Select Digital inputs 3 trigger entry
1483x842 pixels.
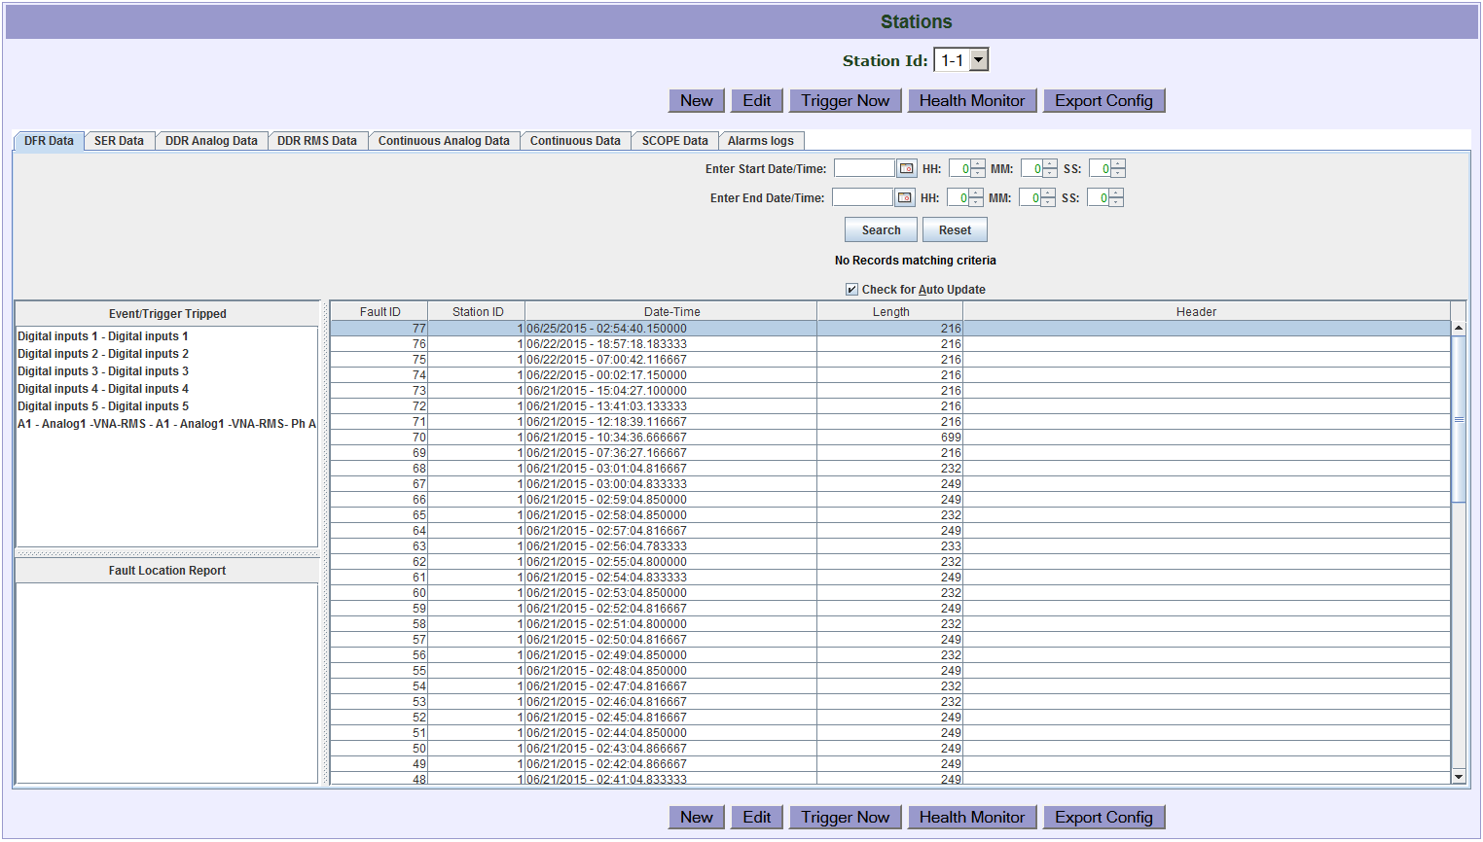tap(103, 371)
